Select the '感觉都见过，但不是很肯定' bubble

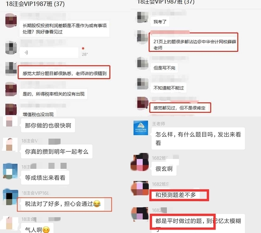[x=179, y=108]
